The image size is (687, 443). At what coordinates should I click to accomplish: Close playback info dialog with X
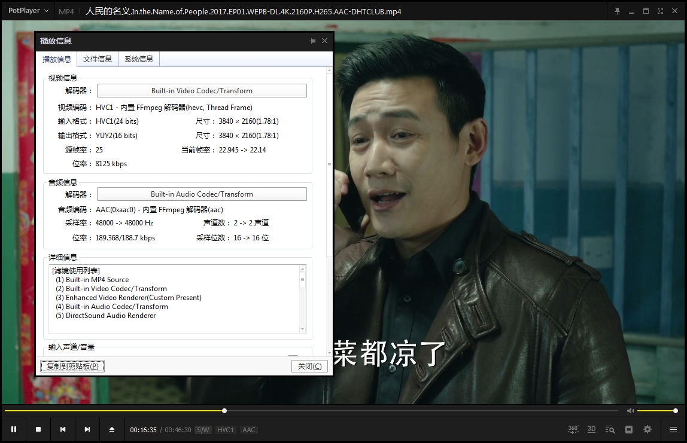[x=325, y=41]
